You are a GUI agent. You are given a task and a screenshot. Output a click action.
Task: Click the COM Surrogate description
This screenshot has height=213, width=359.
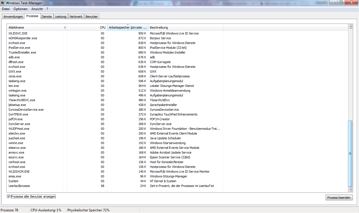point(160,62)
